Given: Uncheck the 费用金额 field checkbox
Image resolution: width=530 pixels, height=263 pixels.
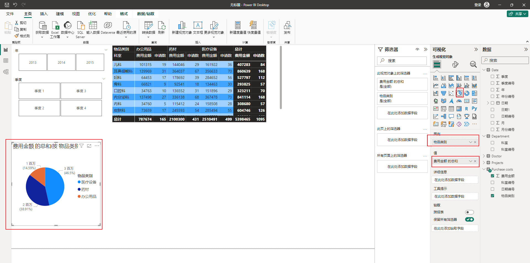Looking at the screenshot, I should point(492,176).
